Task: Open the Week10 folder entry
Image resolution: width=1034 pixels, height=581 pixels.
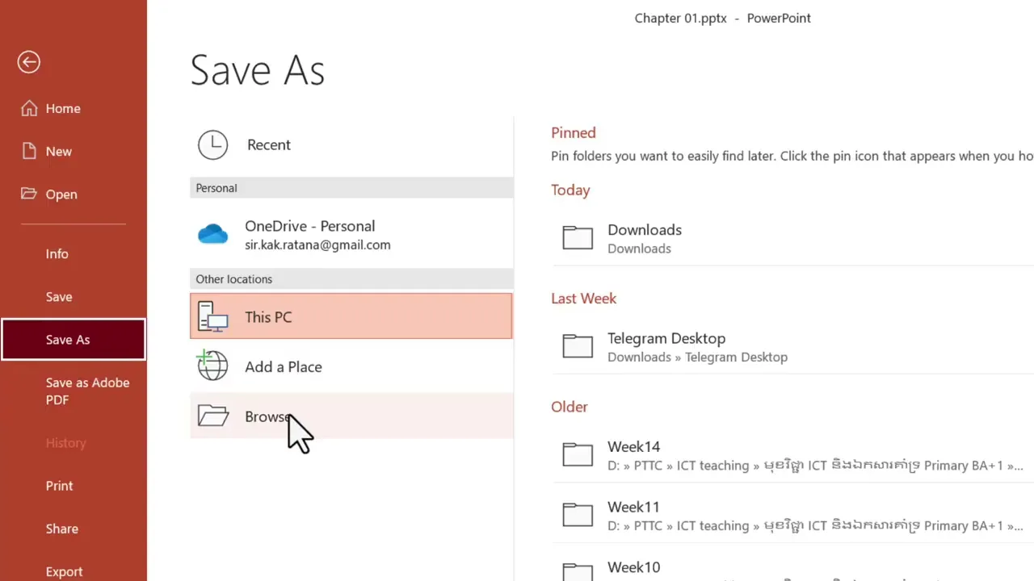Action: [x=793, y=566]
